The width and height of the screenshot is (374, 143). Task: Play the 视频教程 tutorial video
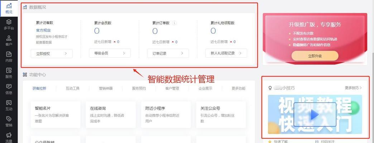(x=315, y=114)
